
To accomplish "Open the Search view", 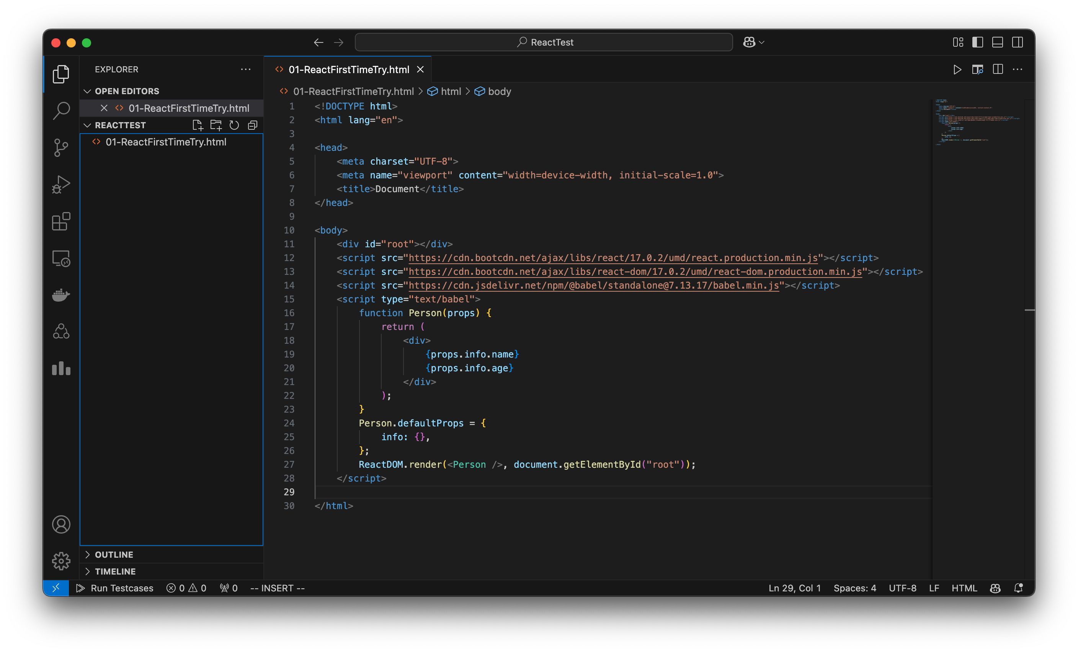I will click(61, 111).
